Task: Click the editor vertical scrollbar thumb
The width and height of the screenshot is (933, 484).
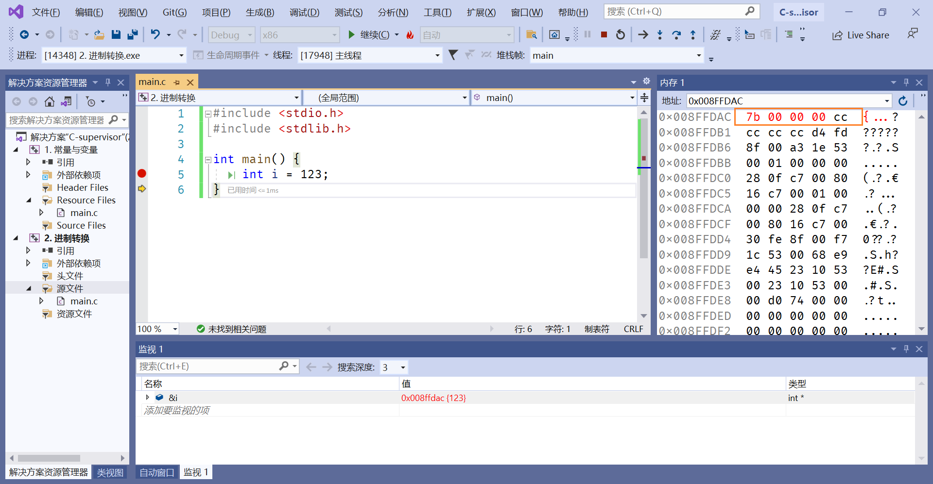Action: (x=644, y=188)
